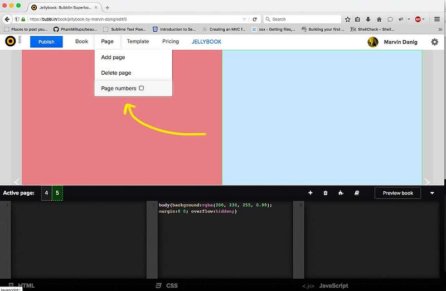Open the Book menu
This screenshot has height=291, width=446.
coord(81,41)
